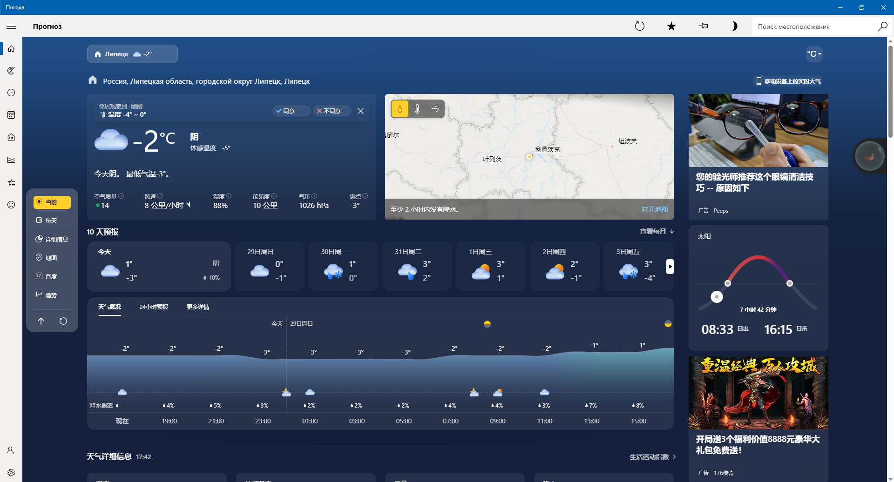Select the 31日周二 forecast card
Screen dimensions: 894x482
(x=417, y=266)
